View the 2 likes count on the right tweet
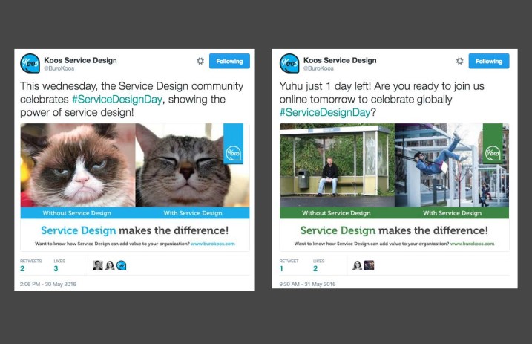Screen dimensions: 532x344 pyautogui.click(x=315, y=269)
